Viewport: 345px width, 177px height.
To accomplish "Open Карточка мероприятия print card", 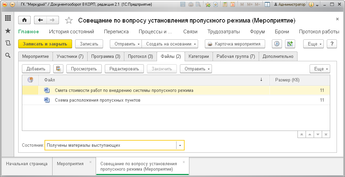I will [x=235, y=44].
